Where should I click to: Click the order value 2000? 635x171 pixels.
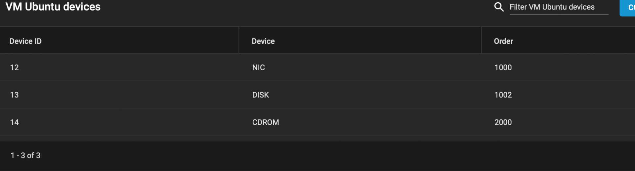click(503, 122)
